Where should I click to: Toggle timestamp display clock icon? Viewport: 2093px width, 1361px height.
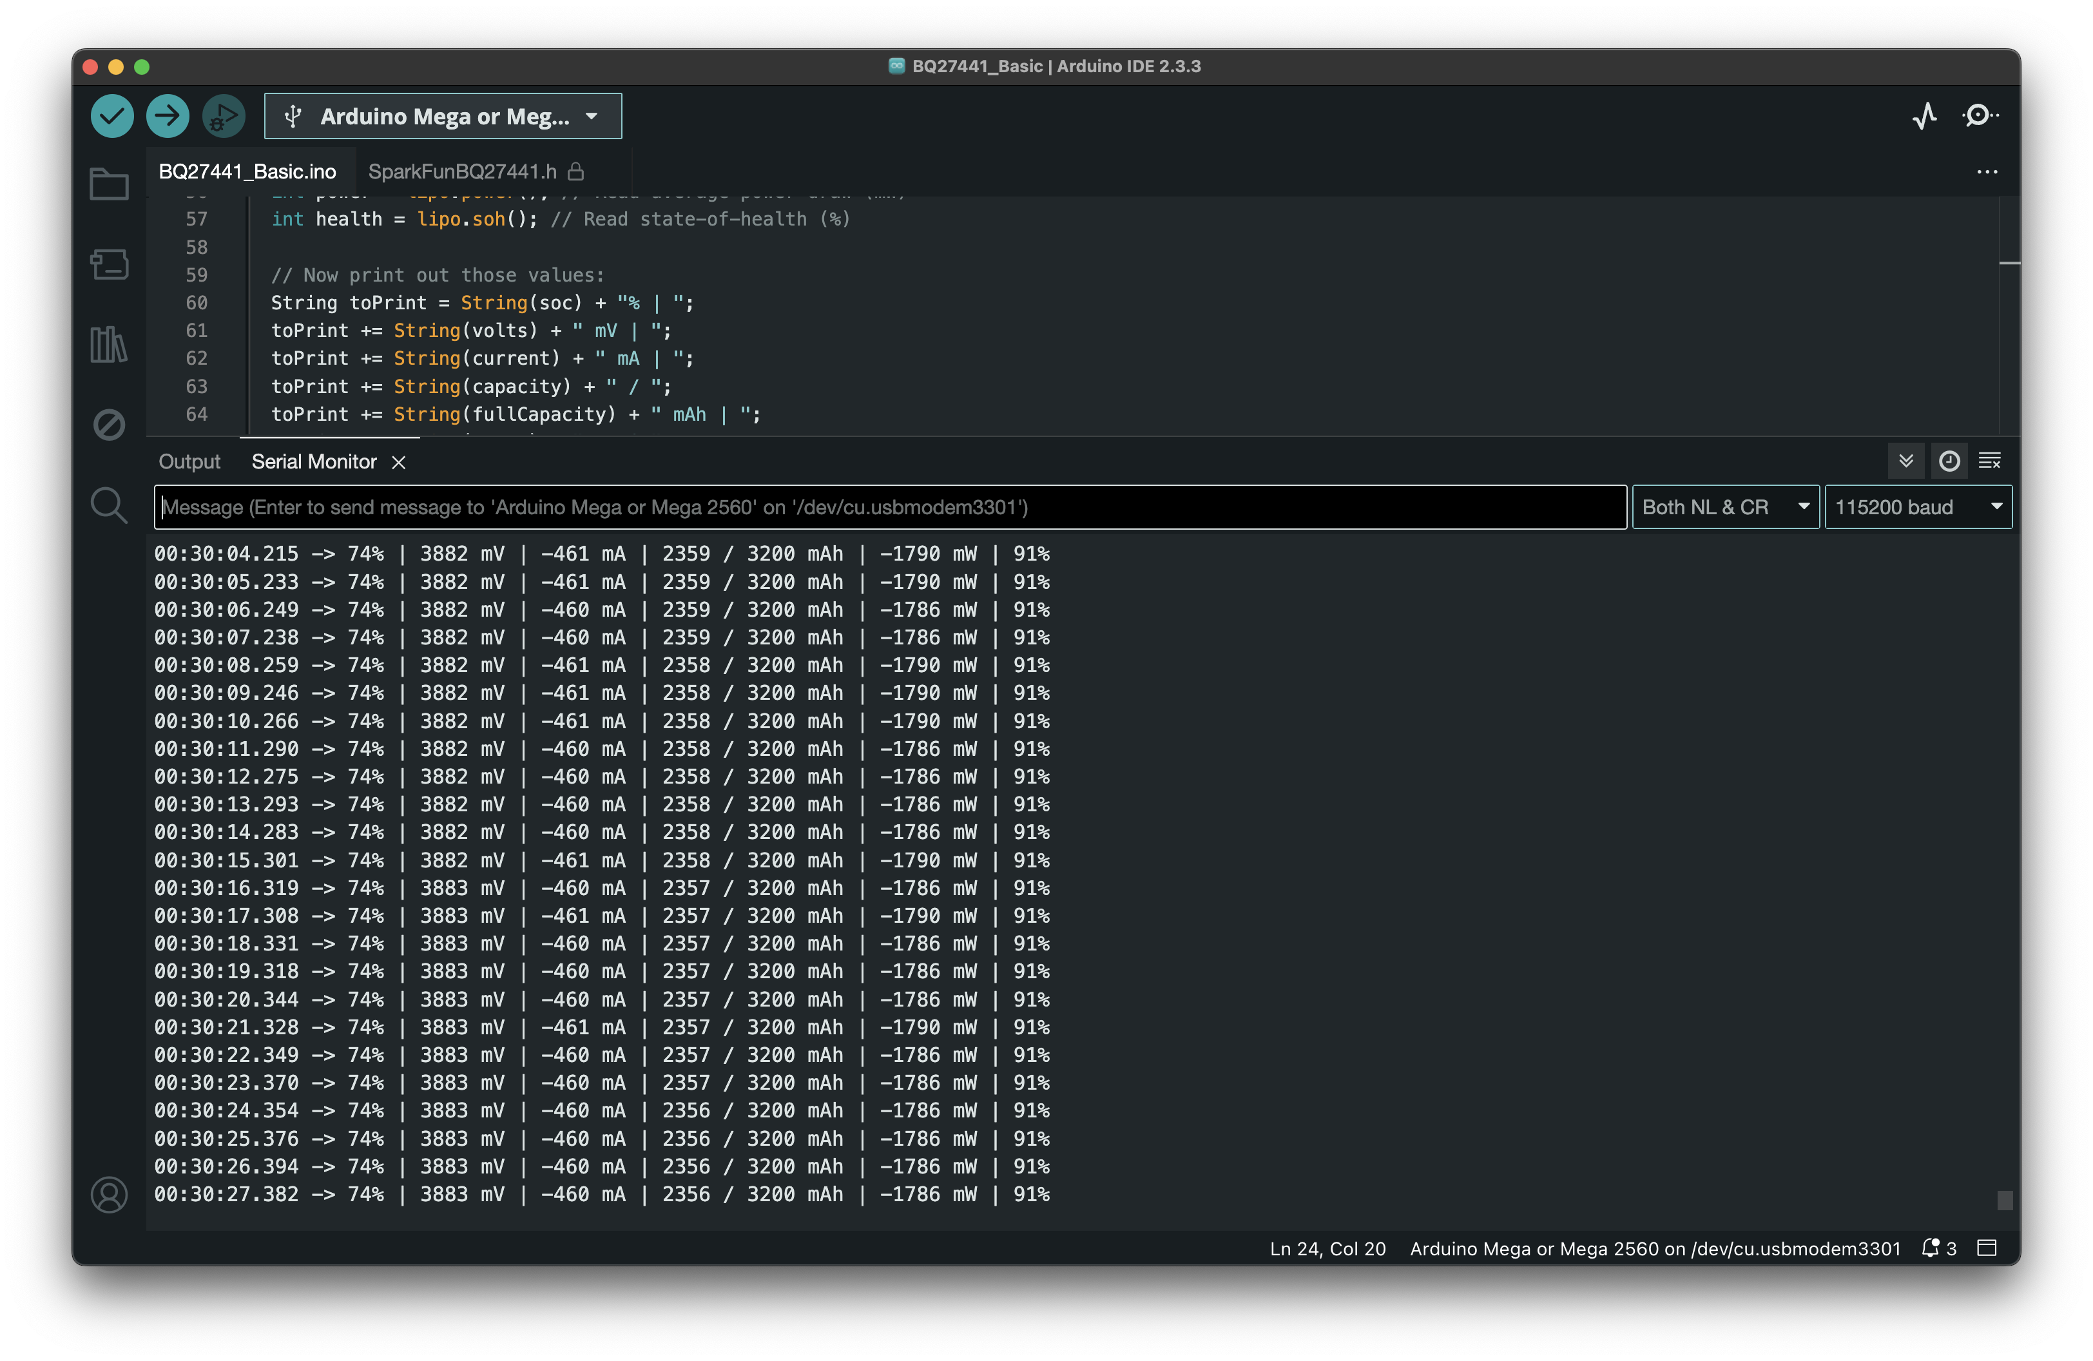click(1949, 461)
